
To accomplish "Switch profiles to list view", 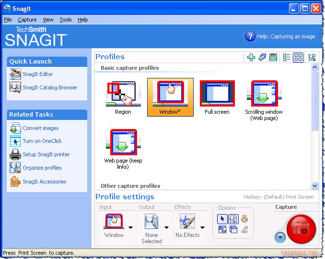I will (287, 57).
